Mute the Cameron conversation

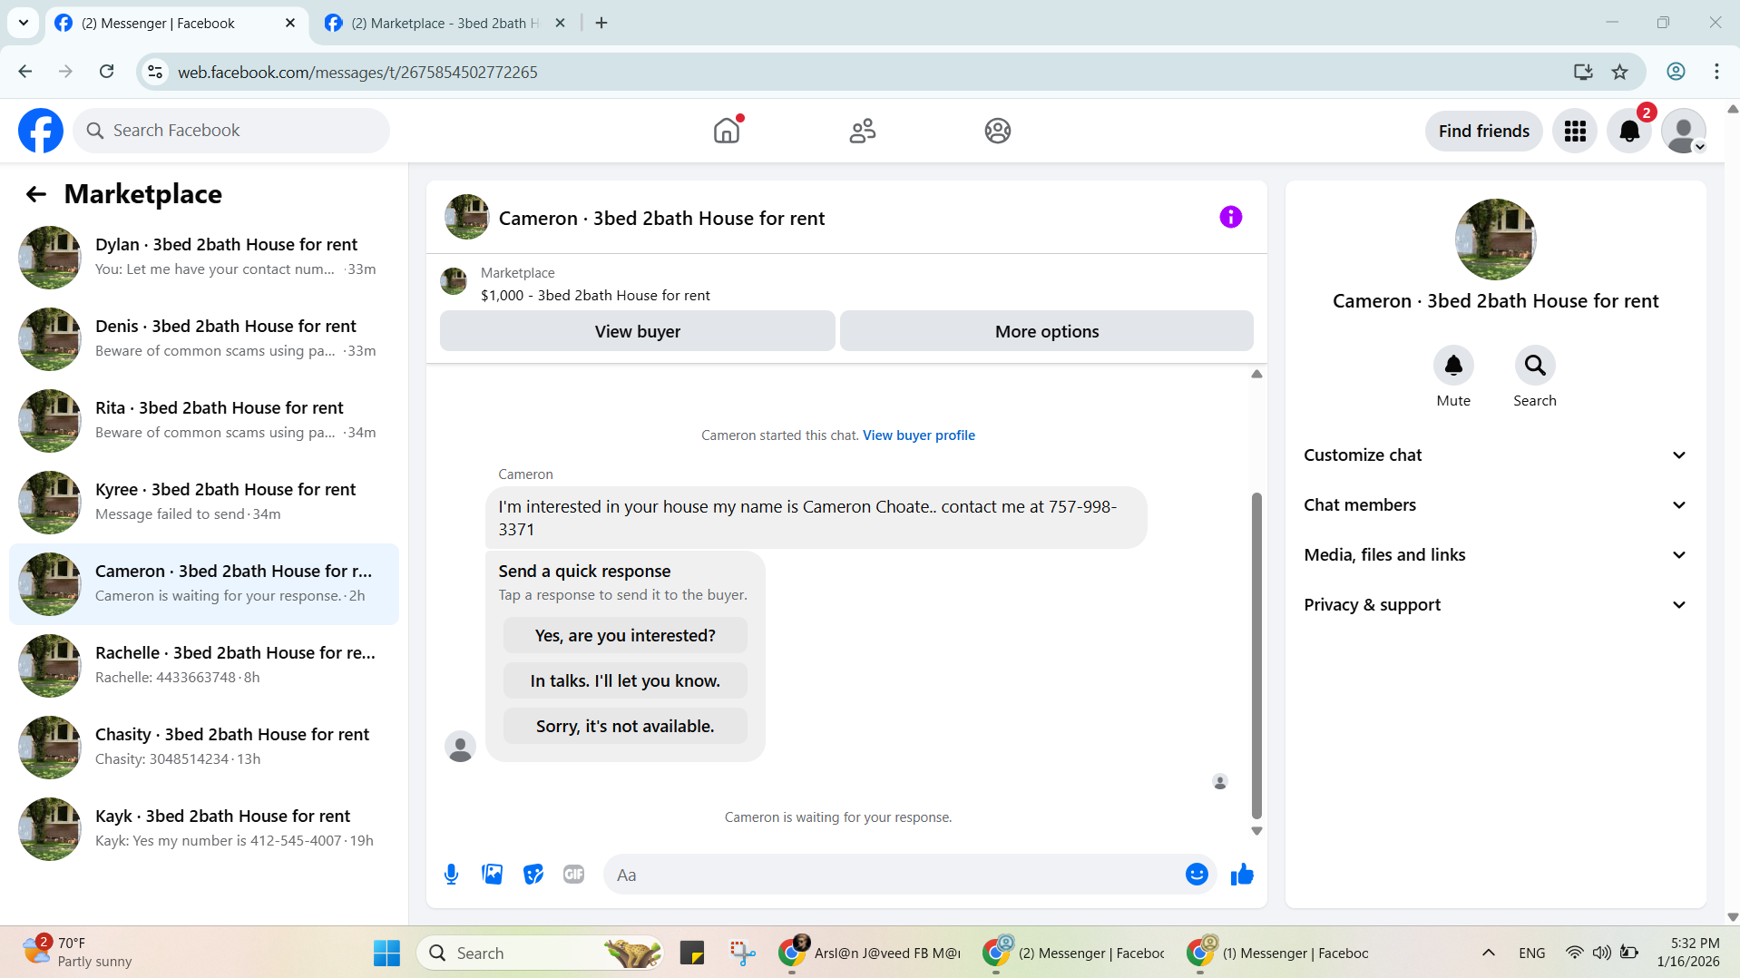[1453, 365]
